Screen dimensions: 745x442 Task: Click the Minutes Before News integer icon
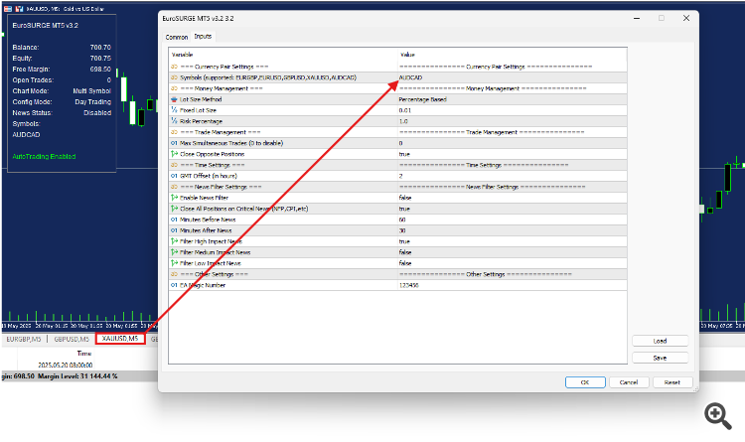tap(174, 220)
